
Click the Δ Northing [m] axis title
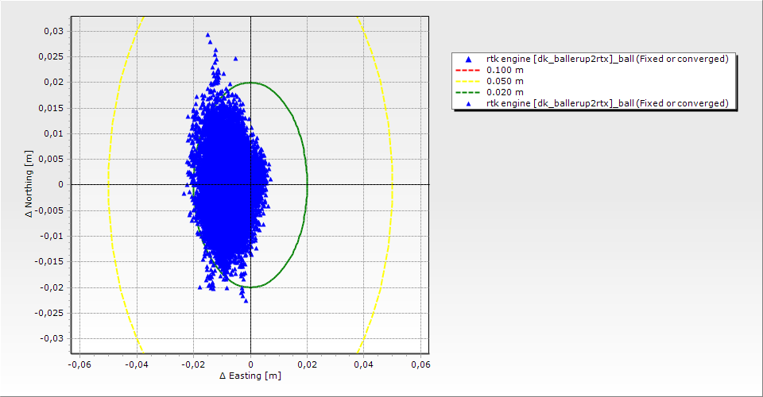(x=29, y=183)
